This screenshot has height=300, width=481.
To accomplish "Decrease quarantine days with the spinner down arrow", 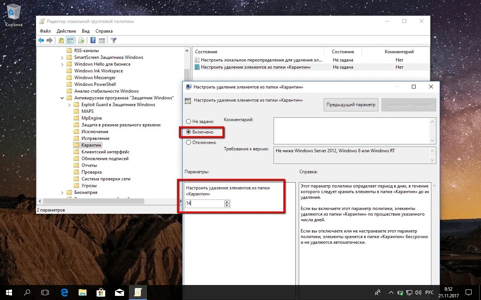I will [x=227, y=205].
